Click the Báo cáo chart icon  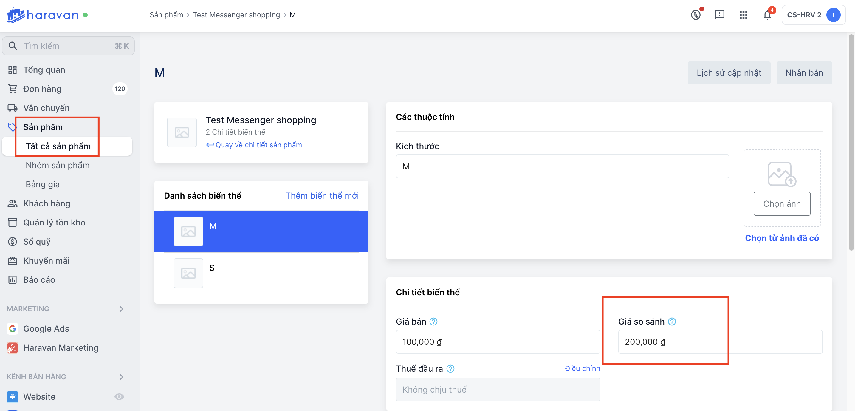click(x=12, y=279)
